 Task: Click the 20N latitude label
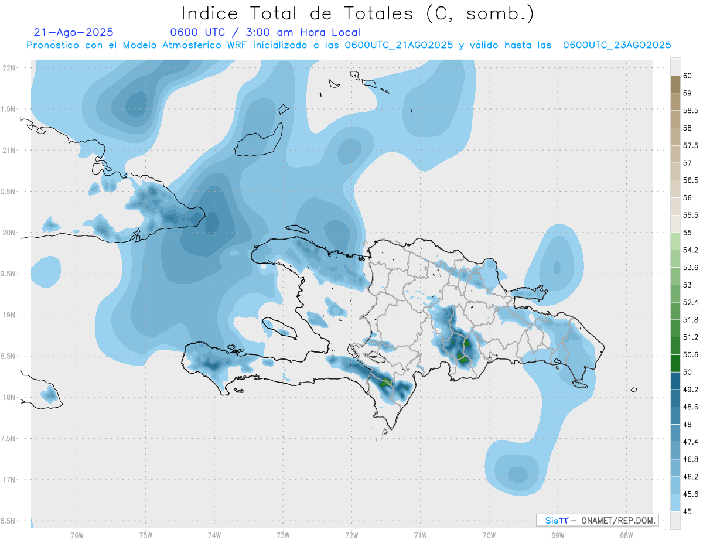pyautogui.click(x=8, y=233)
